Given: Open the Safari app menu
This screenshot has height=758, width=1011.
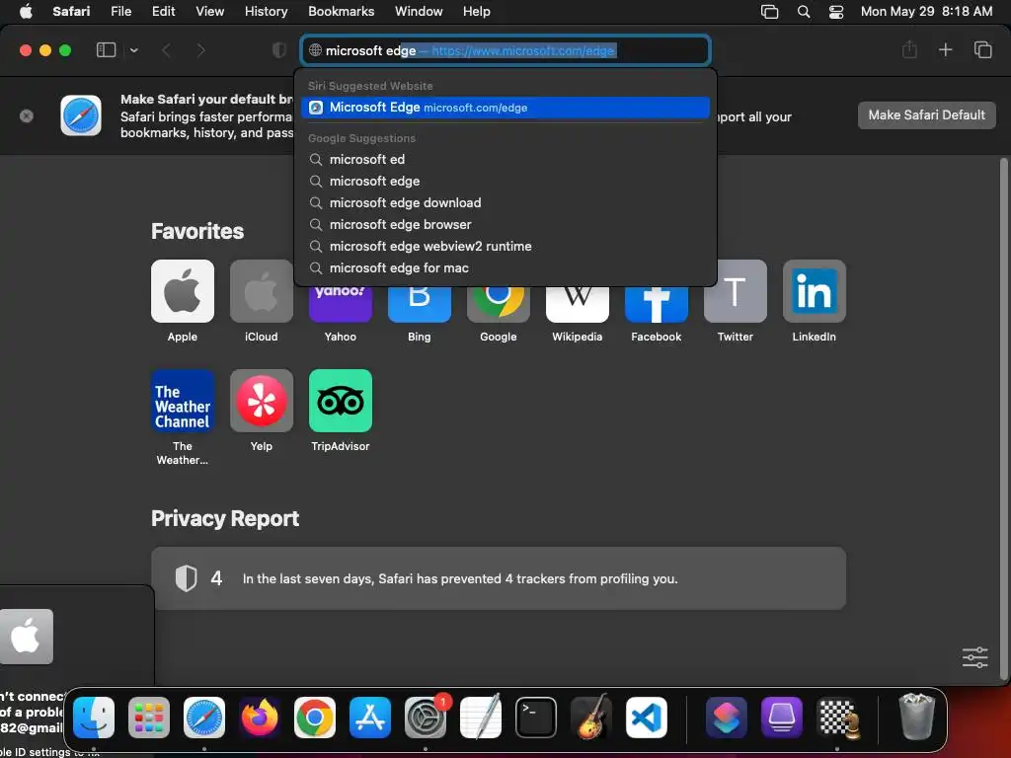Looking at the screenshot, I should [x=71, y=12].
